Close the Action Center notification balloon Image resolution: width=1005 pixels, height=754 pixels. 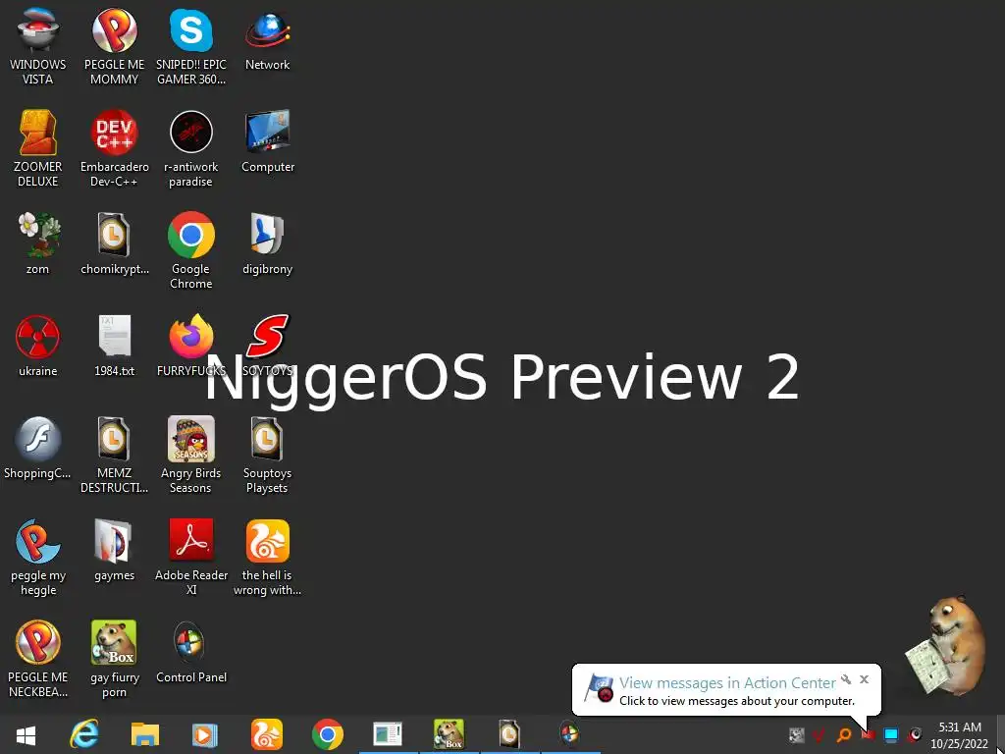point(864,679)
